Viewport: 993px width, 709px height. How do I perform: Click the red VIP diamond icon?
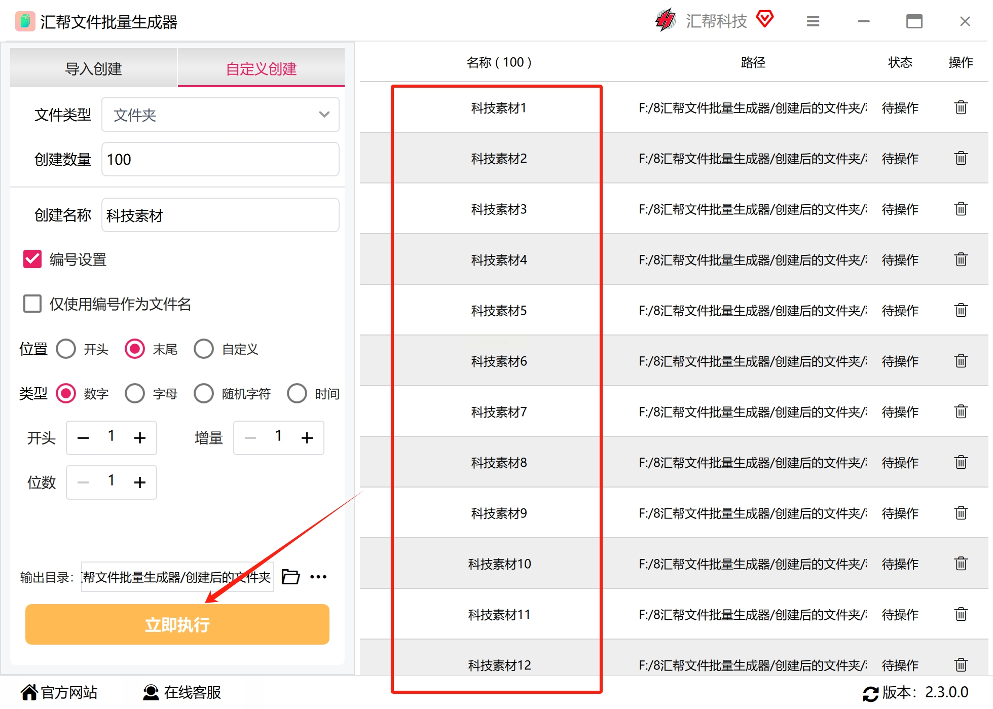click(765, 19)
